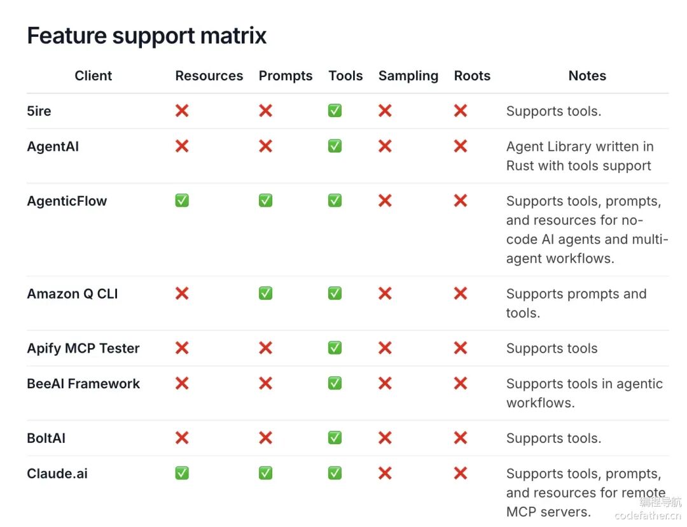
Task: Click the BeeAI Framework client name
Action: coord(83,384)
